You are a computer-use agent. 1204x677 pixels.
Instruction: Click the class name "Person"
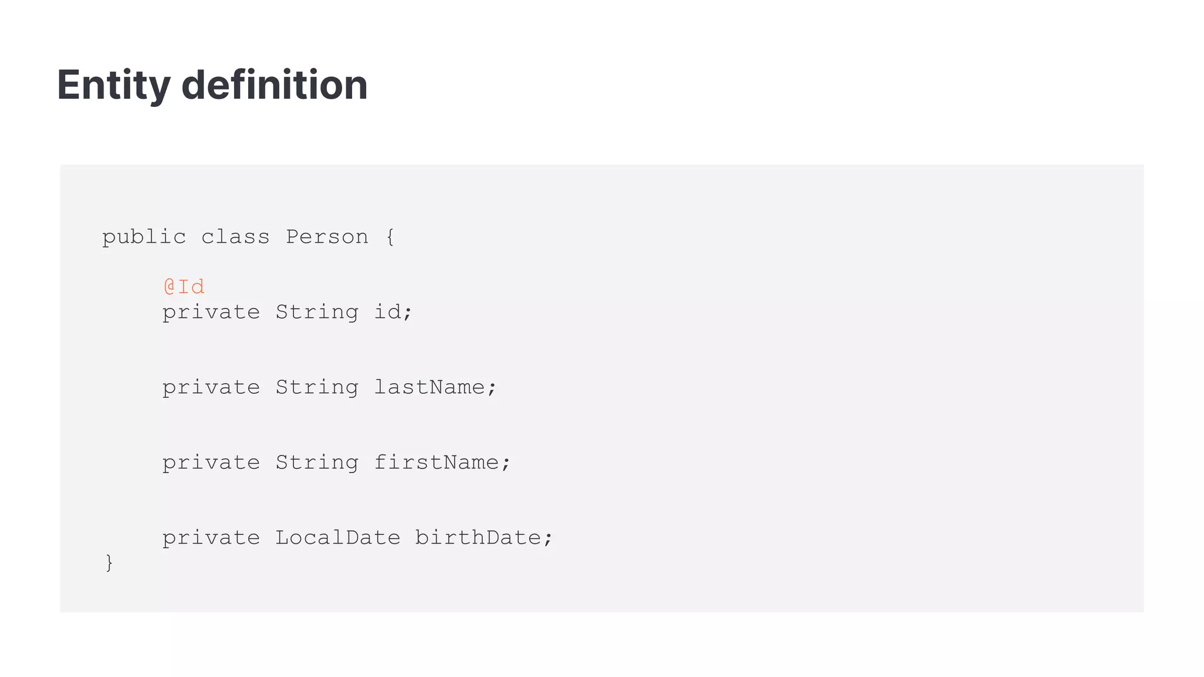click(327, 237)
